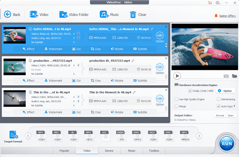The width and height of the screenshot is (239, 157).
Task: Choose MP4 HEVC target format
Action: click(x=89, y=136)
